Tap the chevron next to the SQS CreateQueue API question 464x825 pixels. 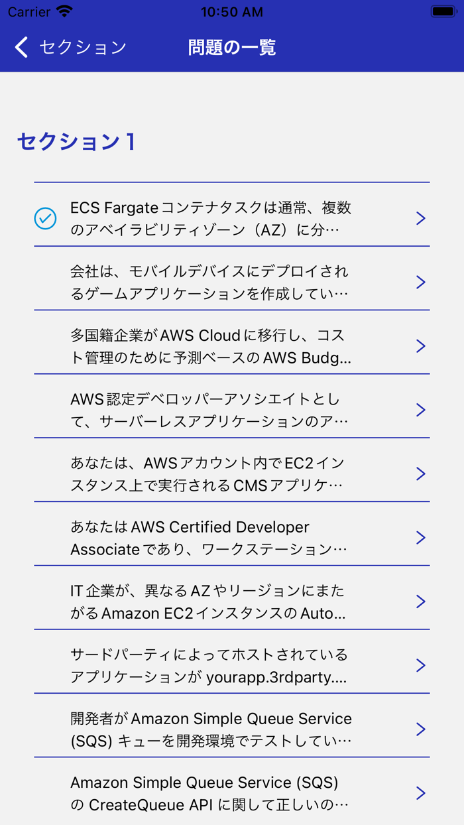point(421,793)
